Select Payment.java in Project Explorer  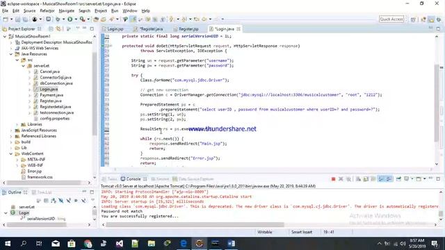coord(51,95)
